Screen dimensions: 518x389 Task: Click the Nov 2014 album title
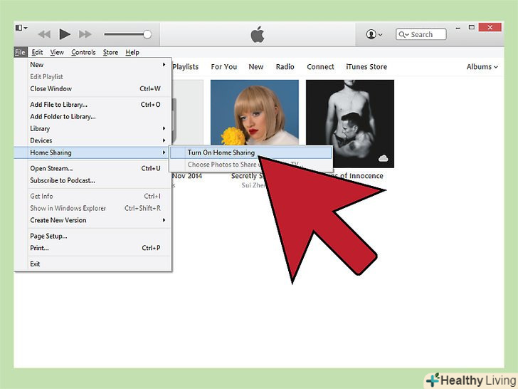tap(187, 176)
